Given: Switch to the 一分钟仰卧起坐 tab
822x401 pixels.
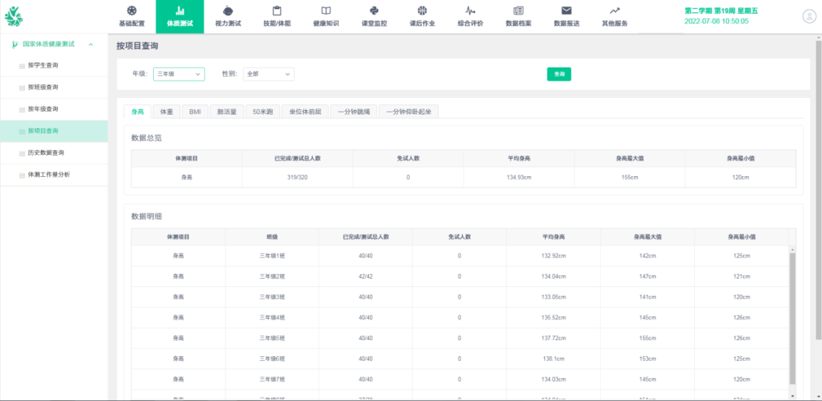Looking at the screenshot, I should pos(409,112).
